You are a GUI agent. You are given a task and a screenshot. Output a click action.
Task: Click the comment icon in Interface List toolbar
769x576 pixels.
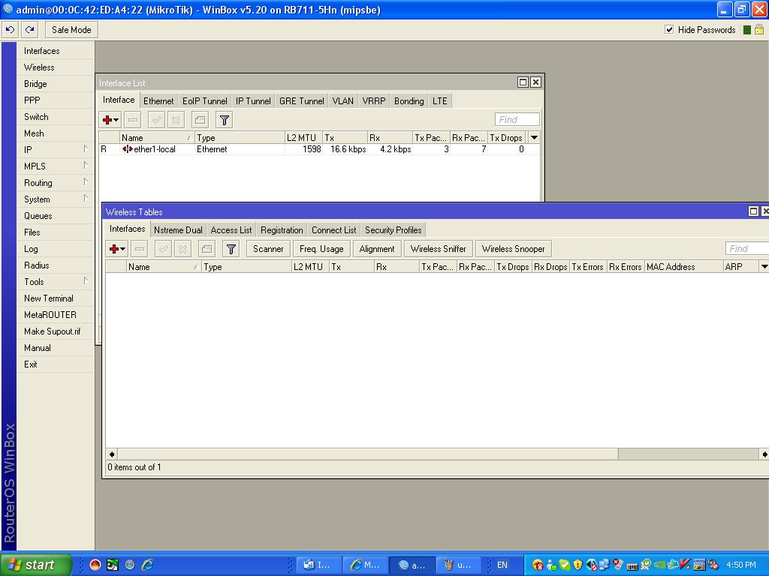click(200, 119)
